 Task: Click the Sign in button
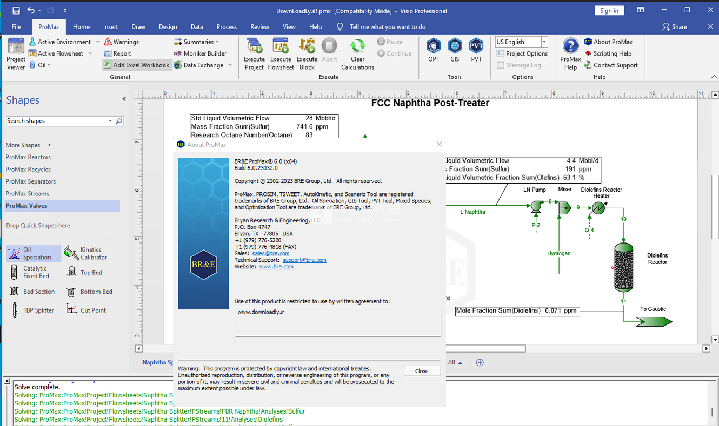609,10
